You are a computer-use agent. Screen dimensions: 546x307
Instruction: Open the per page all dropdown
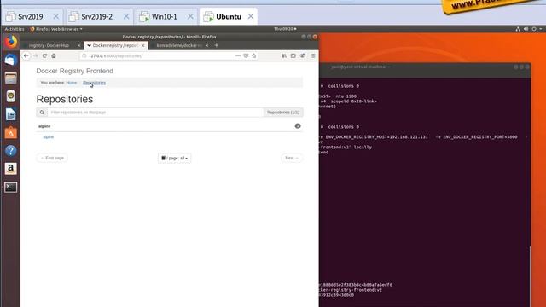[174, 158]
